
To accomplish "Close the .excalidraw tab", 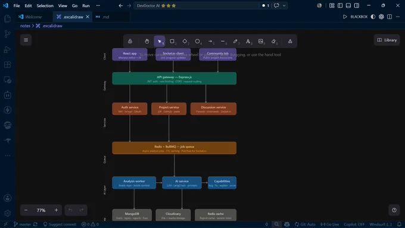I will click(x=88, y=17).
